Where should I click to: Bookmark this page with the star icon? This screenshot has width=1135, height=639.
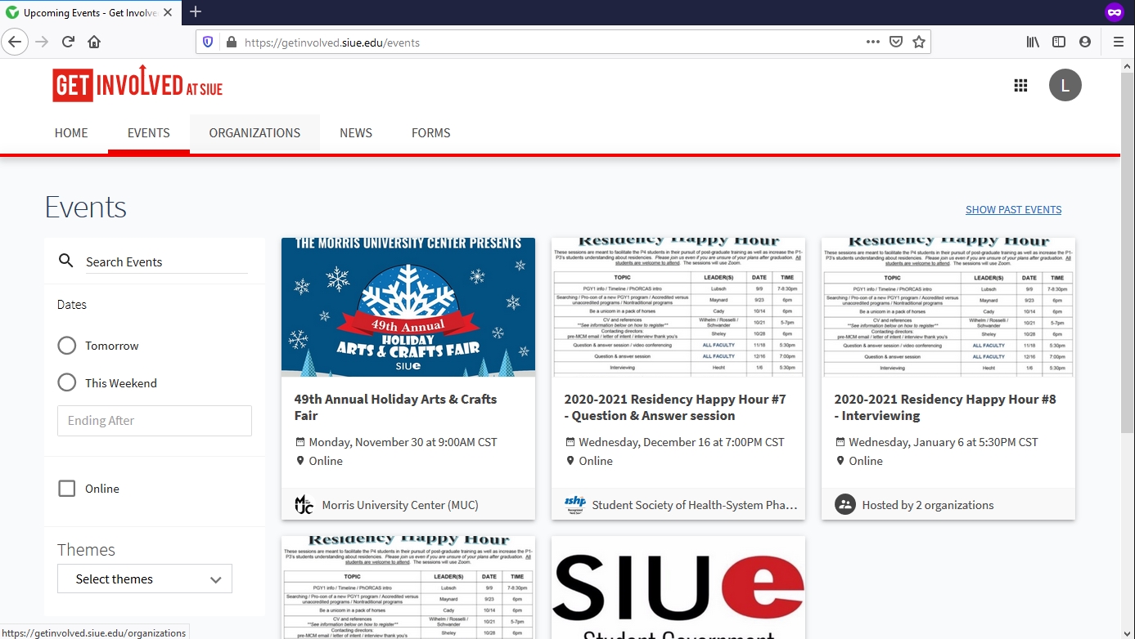pyautogui.click(x=919, y=42)
